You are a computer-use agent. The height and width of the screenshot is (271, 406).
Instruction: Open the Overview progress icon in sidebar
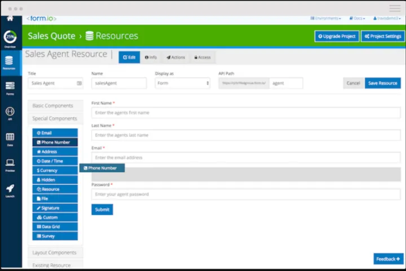pos(10,38)
